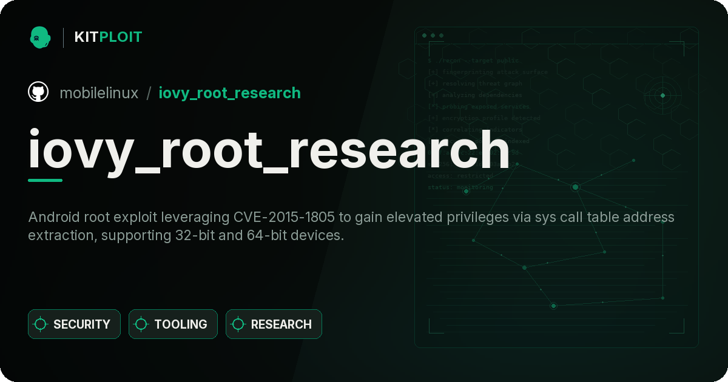Viewport: 728px width, 382px height.
Task: Click the radar target icon in terminal panel
Action: pos(662,95)
